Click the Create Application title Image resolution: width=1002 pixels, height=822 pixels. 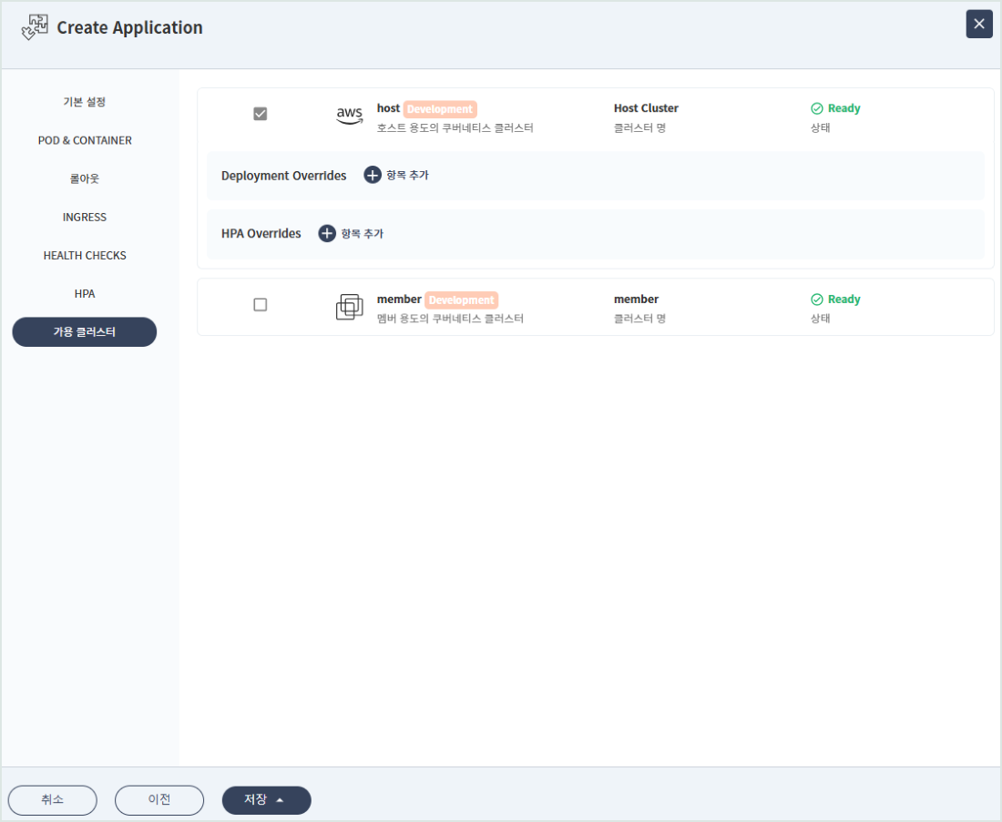pyautogui.click(x=129, y=27)
